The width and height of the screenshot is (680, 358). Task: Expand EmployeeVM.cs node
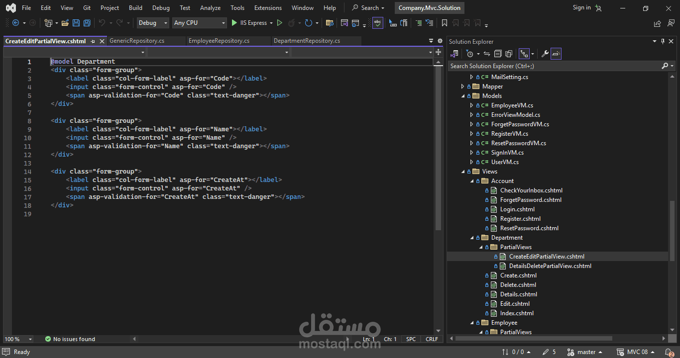coord(472,105)
